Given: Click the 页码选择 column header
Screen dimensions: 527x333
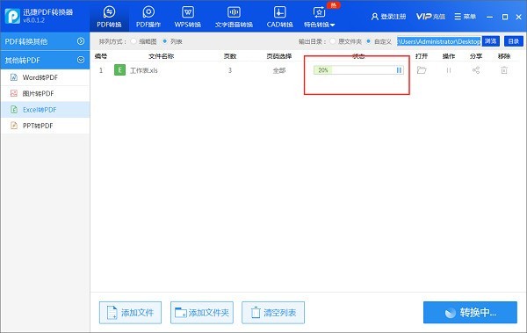Looking at the screenshot, I should pos(279,56).
